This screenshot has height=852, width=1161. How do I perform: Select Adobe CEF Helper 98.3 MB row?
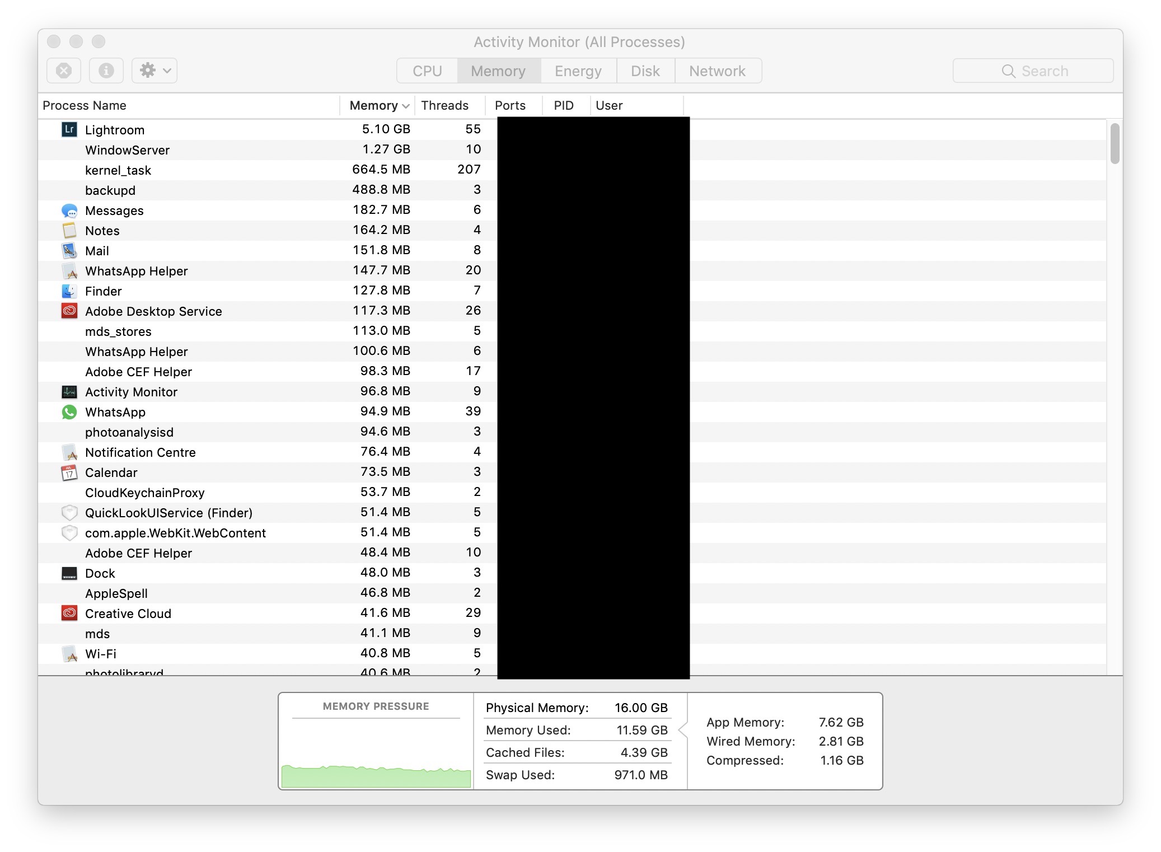tap(572, 372)
